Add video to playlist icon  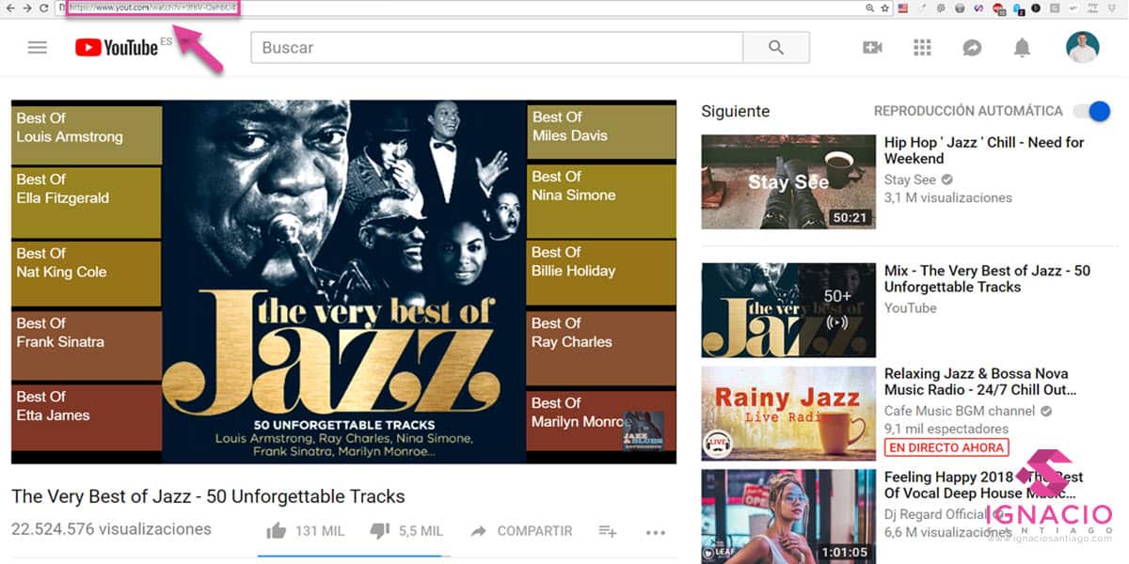click(x=608, y=531)
